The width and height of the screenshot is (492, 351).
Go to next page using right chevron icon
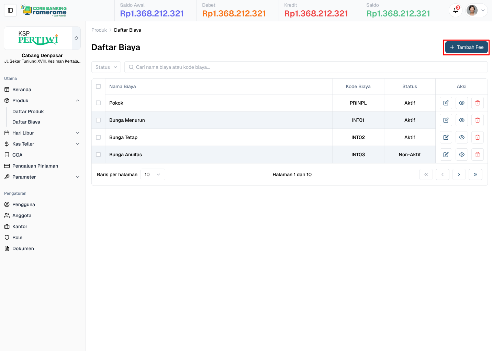(459, 174)
